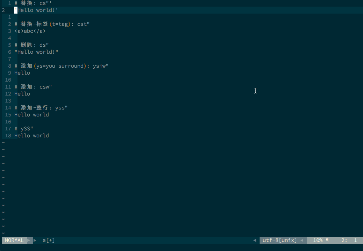Click the highlighted 'Hello world!' text on line 2
The width and height of the screenshot is (363, 251).
pyautogui.click(x=36, y=10)
